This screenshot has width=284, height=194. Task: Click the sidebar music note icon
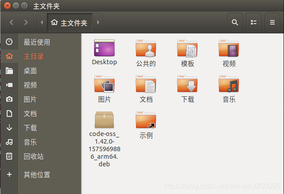(9, 142)
